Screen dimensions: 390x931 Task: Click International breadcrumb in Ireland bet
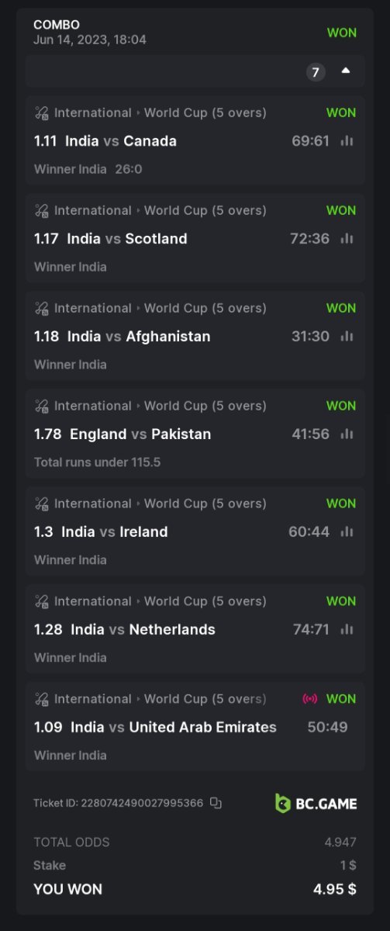pyautogui.click(x=93, y=504)
